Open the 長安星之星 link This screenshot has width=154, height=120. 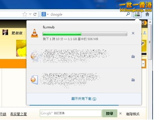[19, 114]
